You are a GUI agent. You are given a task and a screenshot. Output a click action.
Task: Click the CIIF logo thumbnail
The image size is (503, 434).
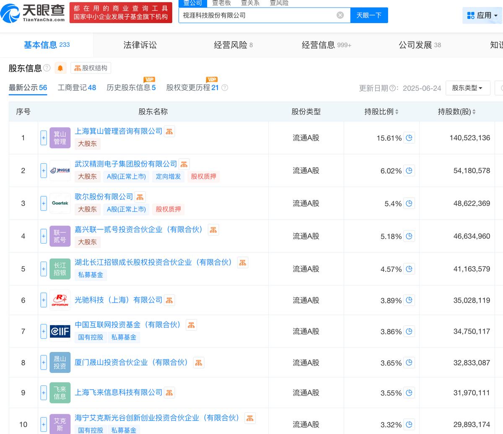[x=60, y=331]
